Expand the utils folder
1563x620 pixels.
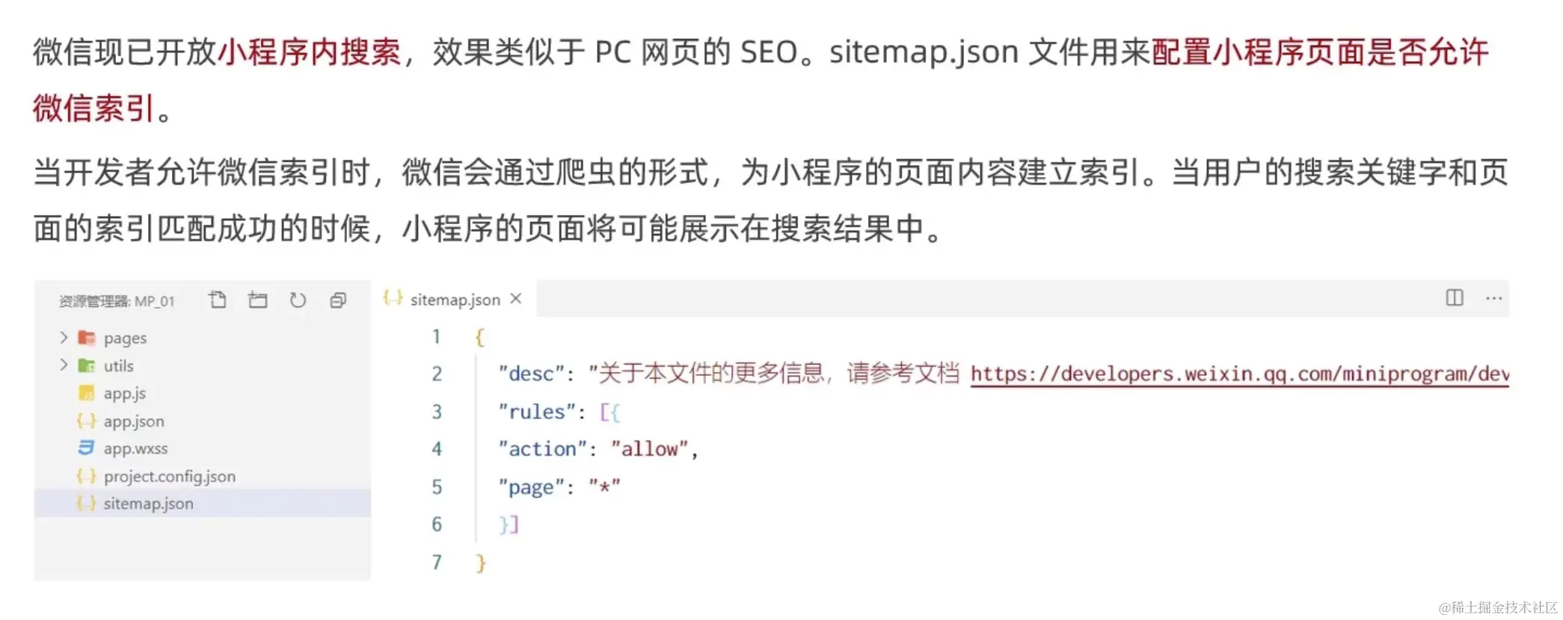[64, 365]
